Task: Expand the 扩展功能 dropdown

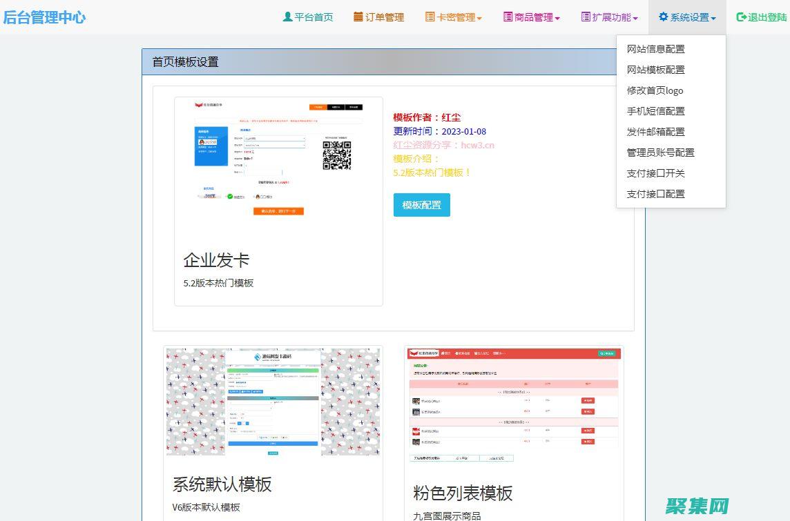Action: point(608,17)
